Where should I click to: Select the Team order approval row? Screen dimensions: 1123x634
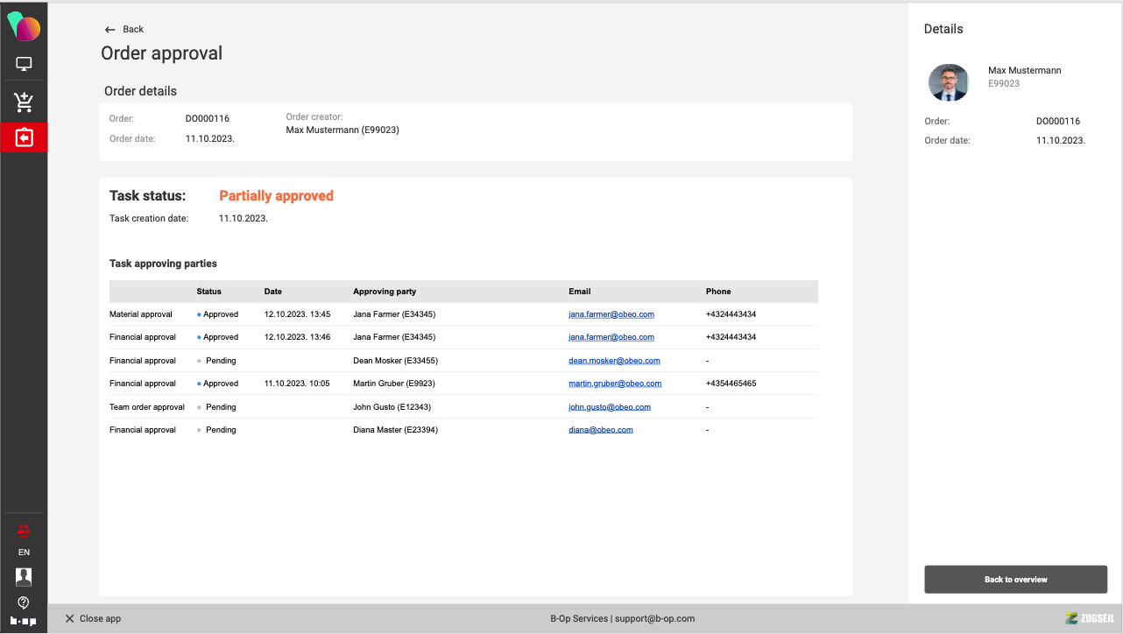tap(147, 407)
